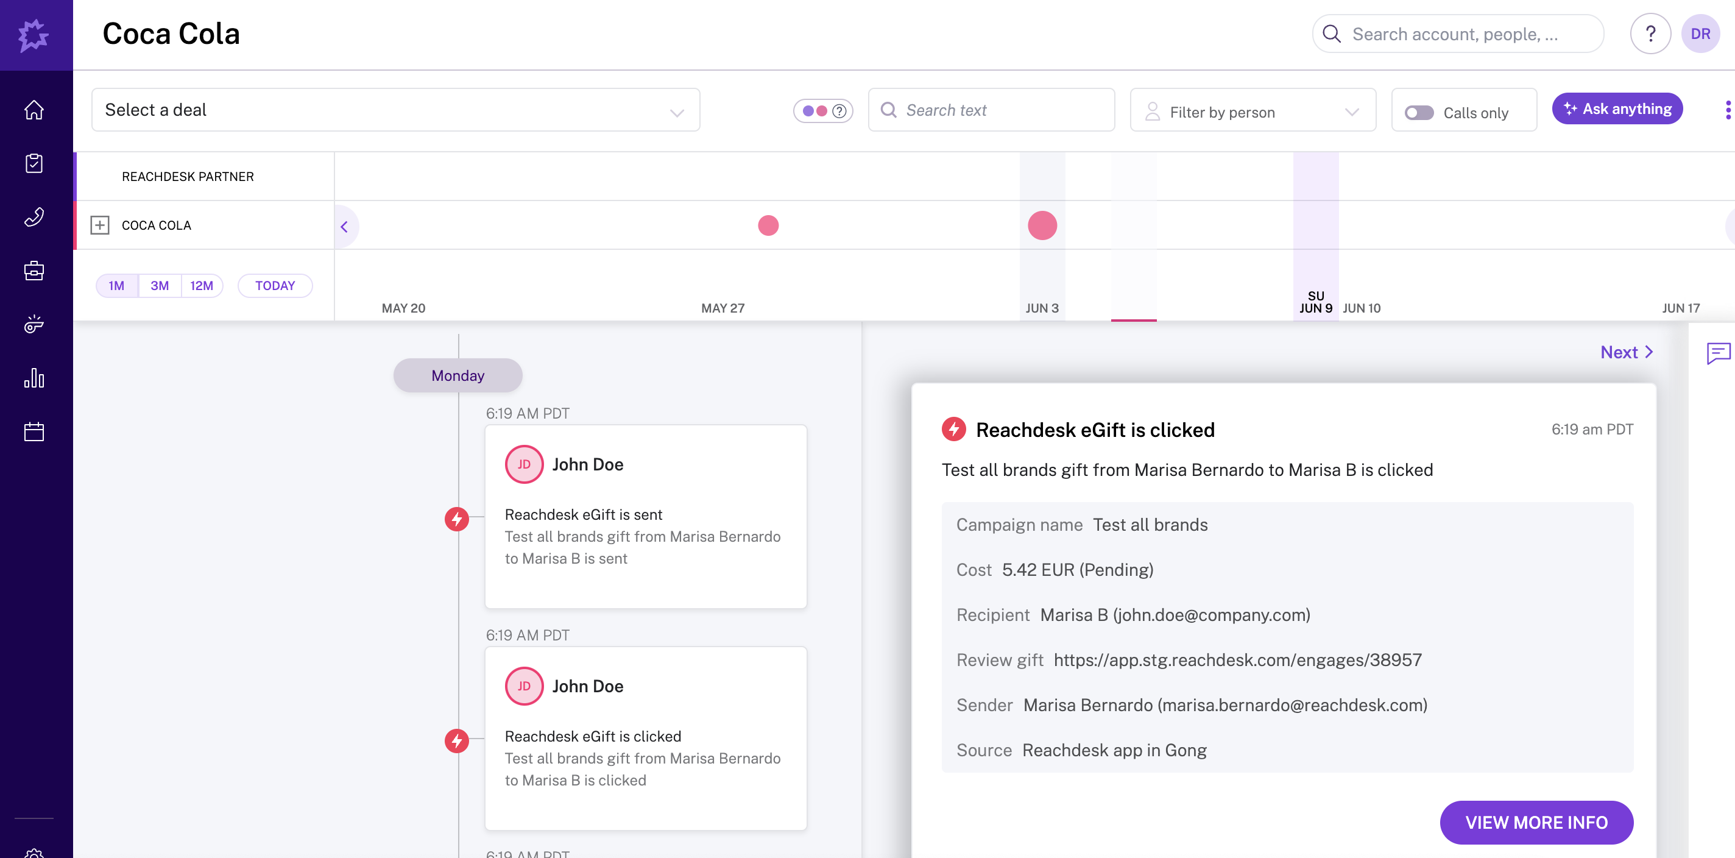Click Sender Marisa Bernardo email text
Image resolution: width=1735 pixels, height=858 pixels.
1225,705
